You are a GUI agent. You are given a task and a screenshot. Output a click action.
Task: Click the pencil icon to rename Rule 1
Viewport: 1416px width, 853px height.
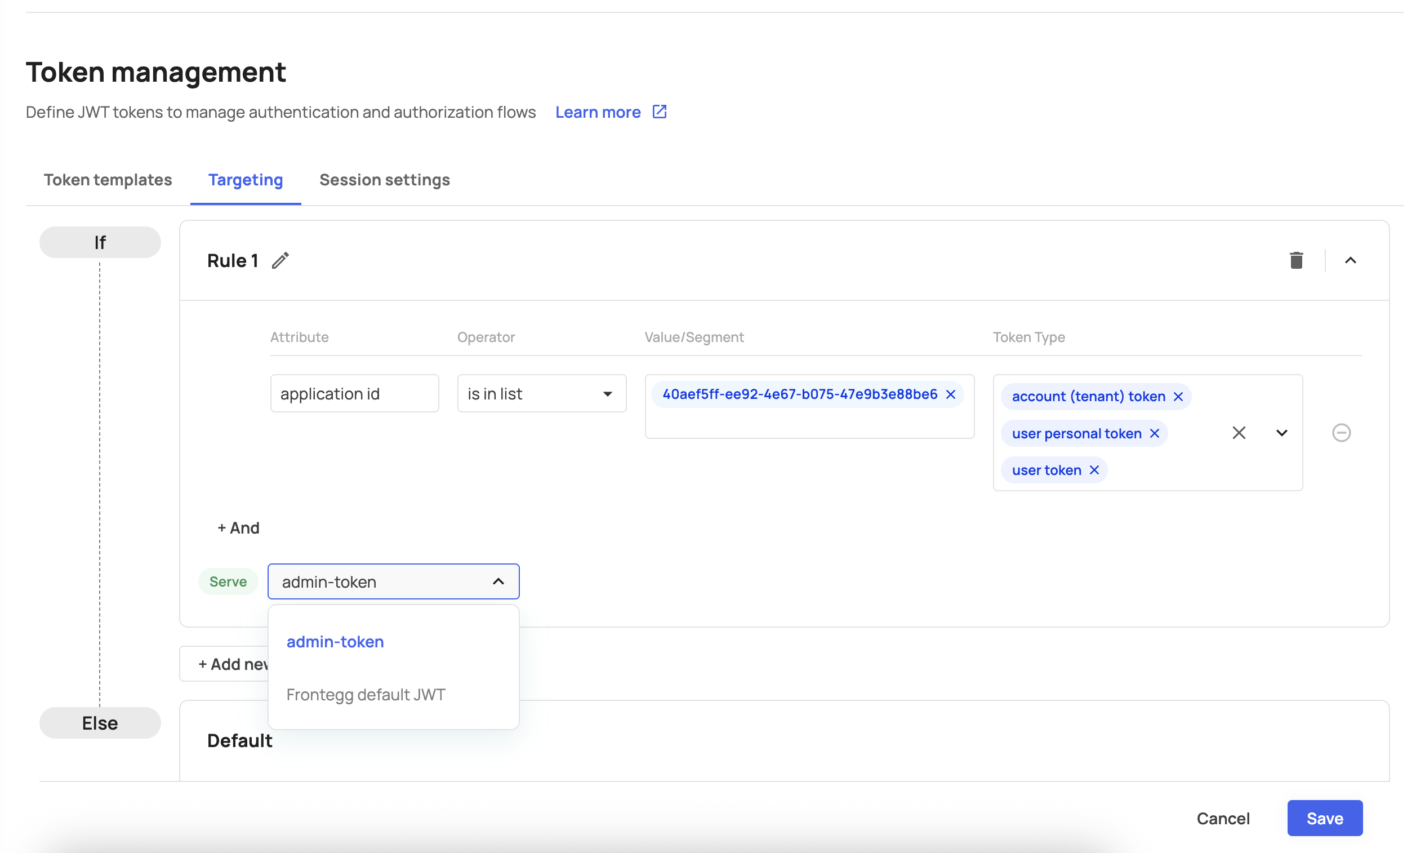pyautogui.click(x=280, y=260)
